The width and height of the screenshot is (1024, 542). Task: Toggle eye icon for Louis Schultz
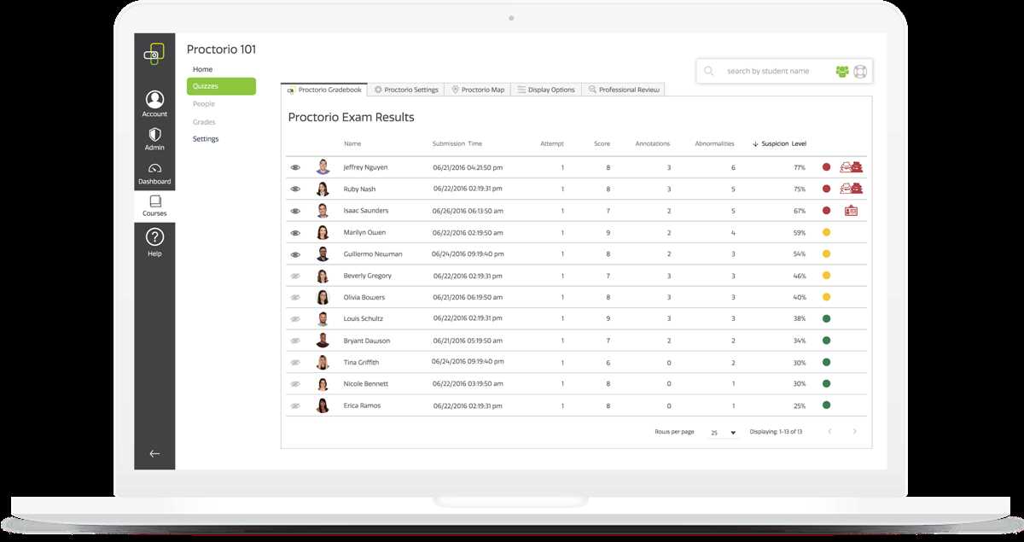click(x=295, y=318)
